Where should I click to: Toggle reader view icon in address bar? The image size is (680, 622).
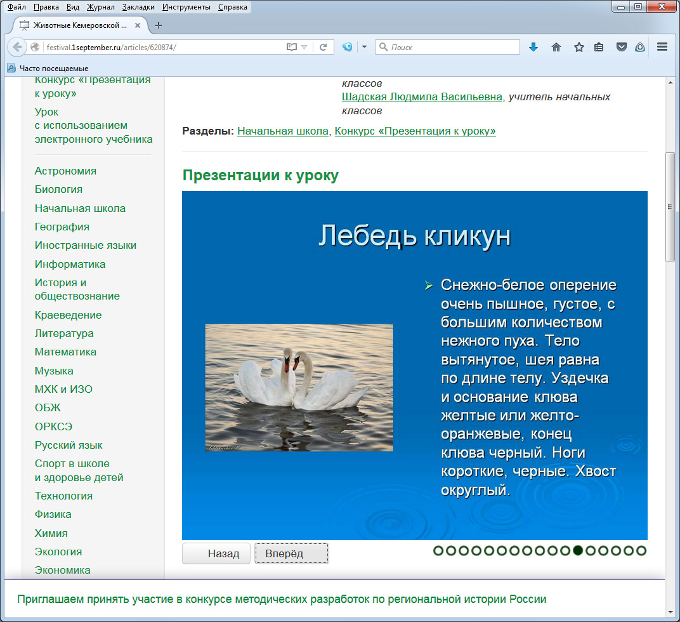pyautogui.click(x=291, y=47)
